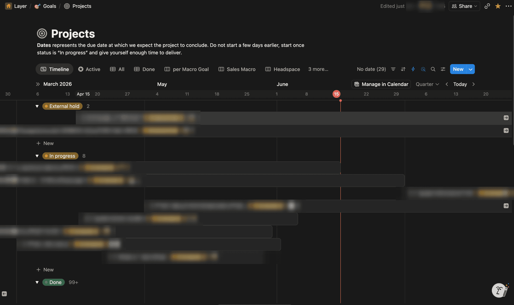The height and width of the screenshot is (305, 514).
Task: Switch to the Sales Macro tab
Action: click(237, 69)
